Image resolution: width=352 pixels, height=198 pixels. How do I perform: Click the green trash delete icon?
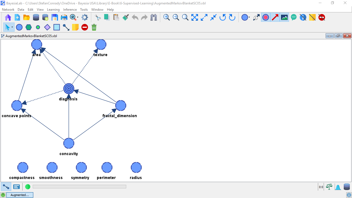(x=94, y=27)
